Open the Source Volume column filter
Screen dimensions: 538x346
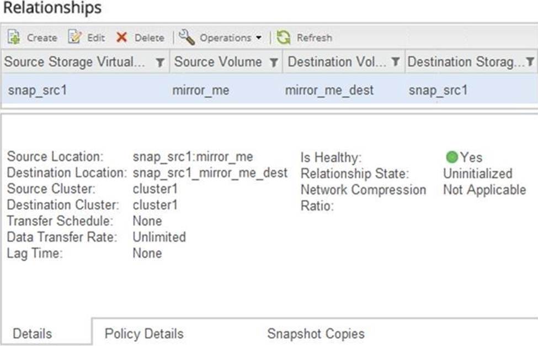273,62
